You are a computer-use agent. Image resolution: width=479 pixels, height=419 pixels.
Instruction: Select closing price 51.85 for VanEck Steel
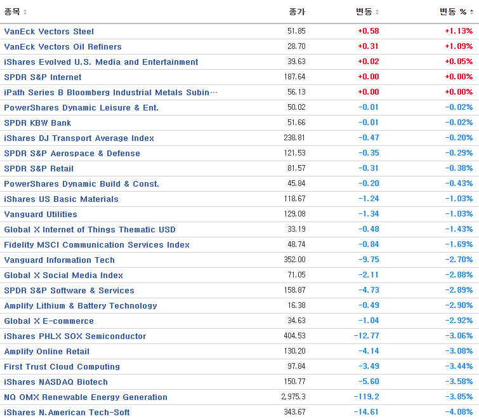point(296,31)
